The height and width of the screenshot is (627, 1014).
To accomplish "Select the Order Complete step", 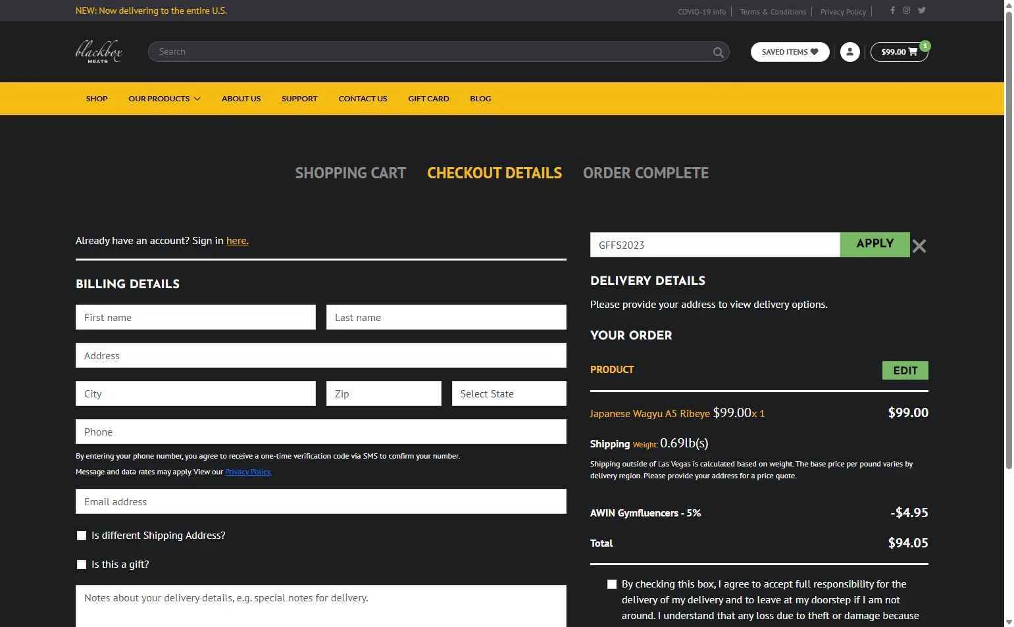I will [x=646, y=173].
